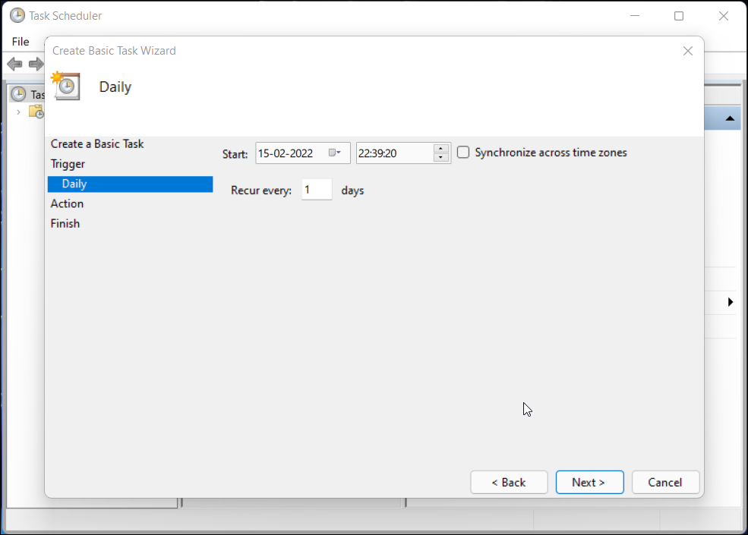Click the Recur every days field
The height and width of the screenshot is (535, 748).
tap(316, 190)
